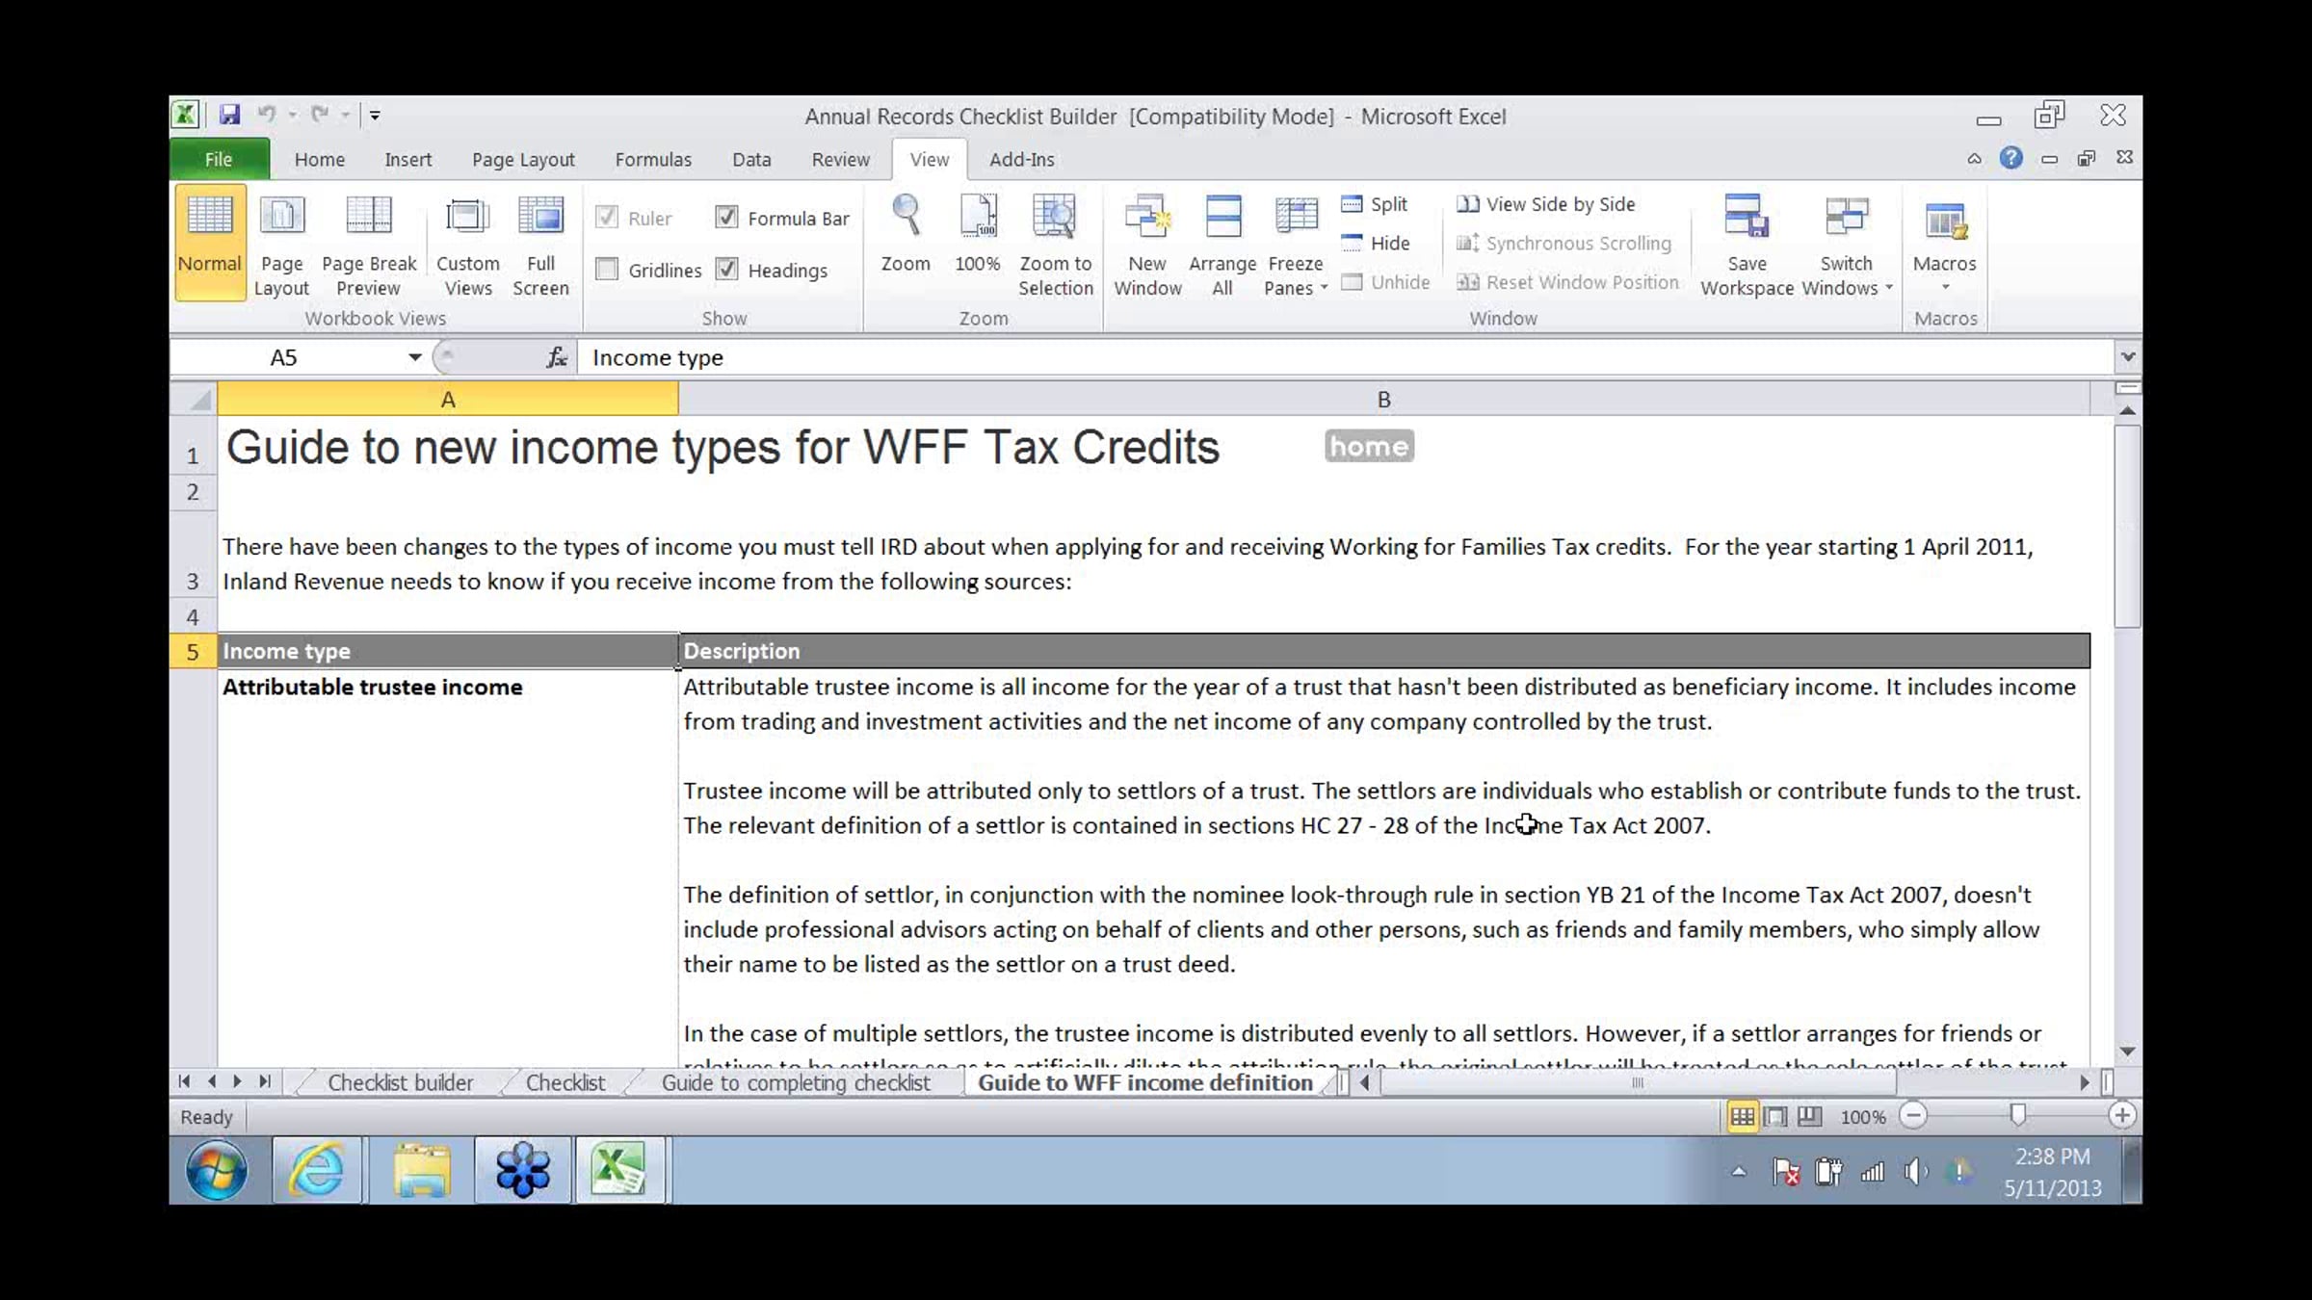This screenshot has width=2312, height=1300.
Task: Open the Name Box dropdown arrow
Action: [x=414, y=357]
